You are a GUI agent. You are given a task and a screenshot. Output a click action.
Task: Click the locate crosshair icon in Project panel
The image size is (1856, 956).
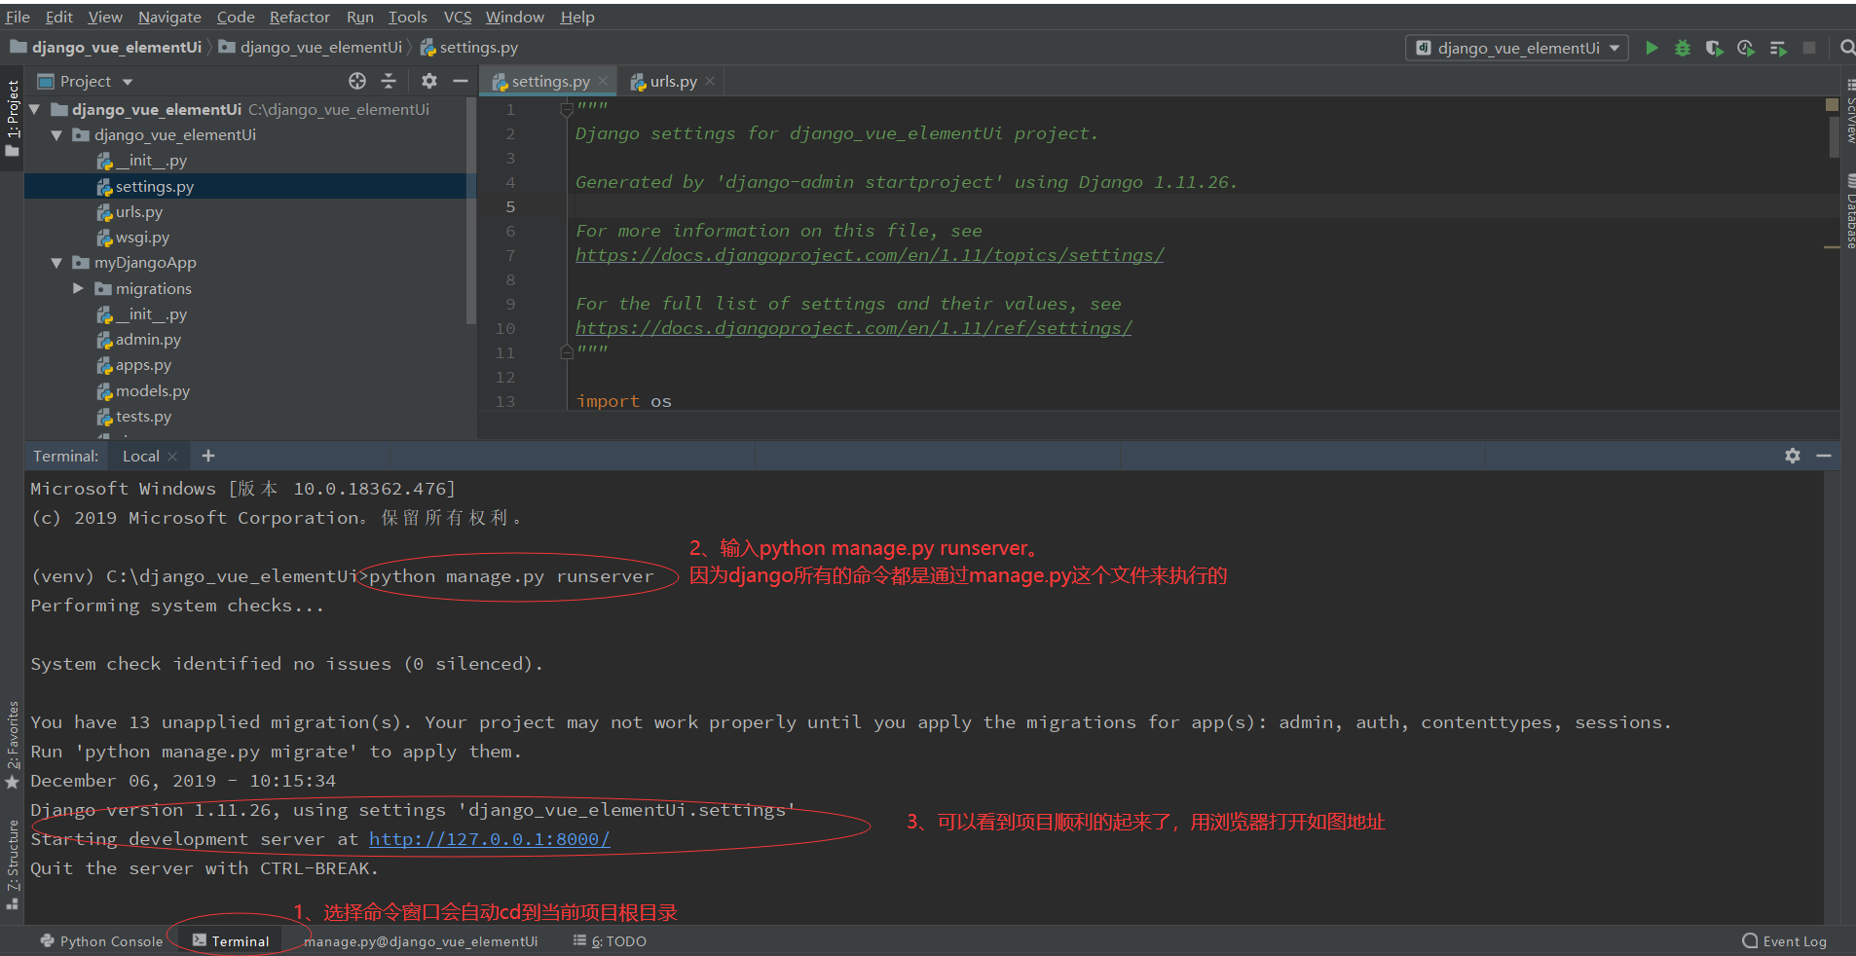[357, 81]
